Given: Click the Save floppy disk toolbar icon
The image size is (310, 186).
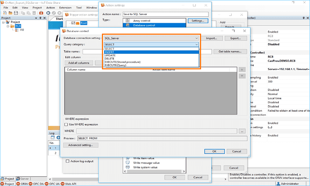Looking at the screenshot, I should [x=16, y=13].
